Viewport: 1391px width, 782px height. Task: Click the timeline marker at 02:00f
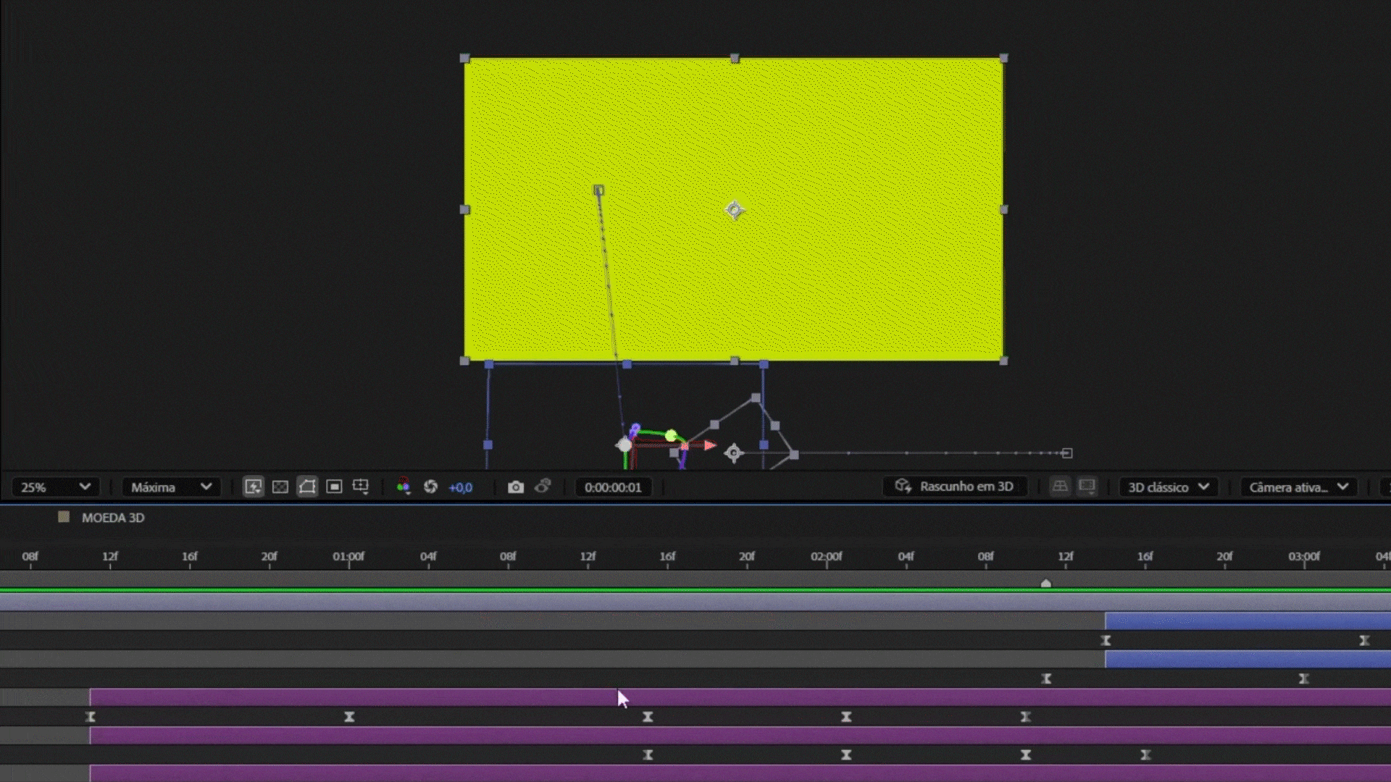point(826,557)
